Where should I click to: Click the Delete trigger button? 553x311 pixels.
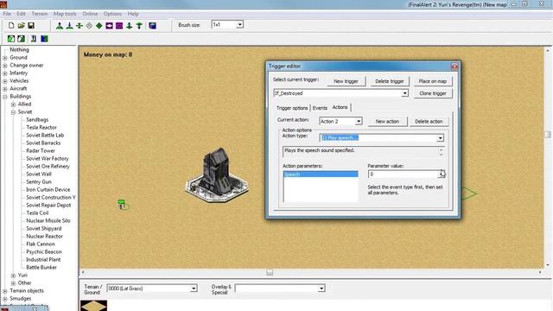390,81
